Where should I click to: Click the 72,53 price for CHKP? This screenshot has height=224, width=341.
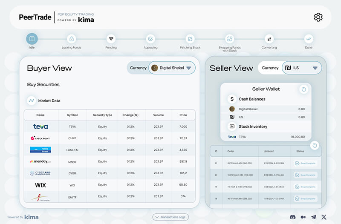click(183, 138)
